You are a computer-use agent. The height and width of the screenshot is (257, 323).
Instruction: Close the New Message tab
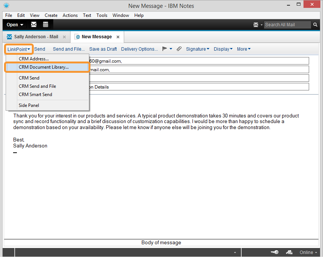(118, 37)
